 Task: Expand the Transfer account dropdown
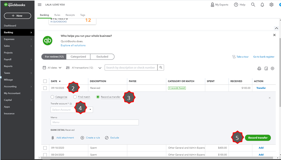pyautogui.click(x=90, y=110)
